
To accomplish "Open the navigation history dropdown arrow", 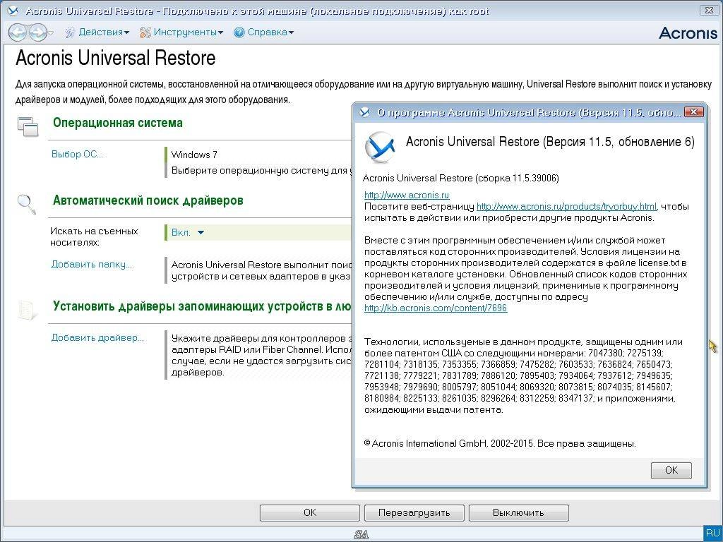I will tap(51, 32).
